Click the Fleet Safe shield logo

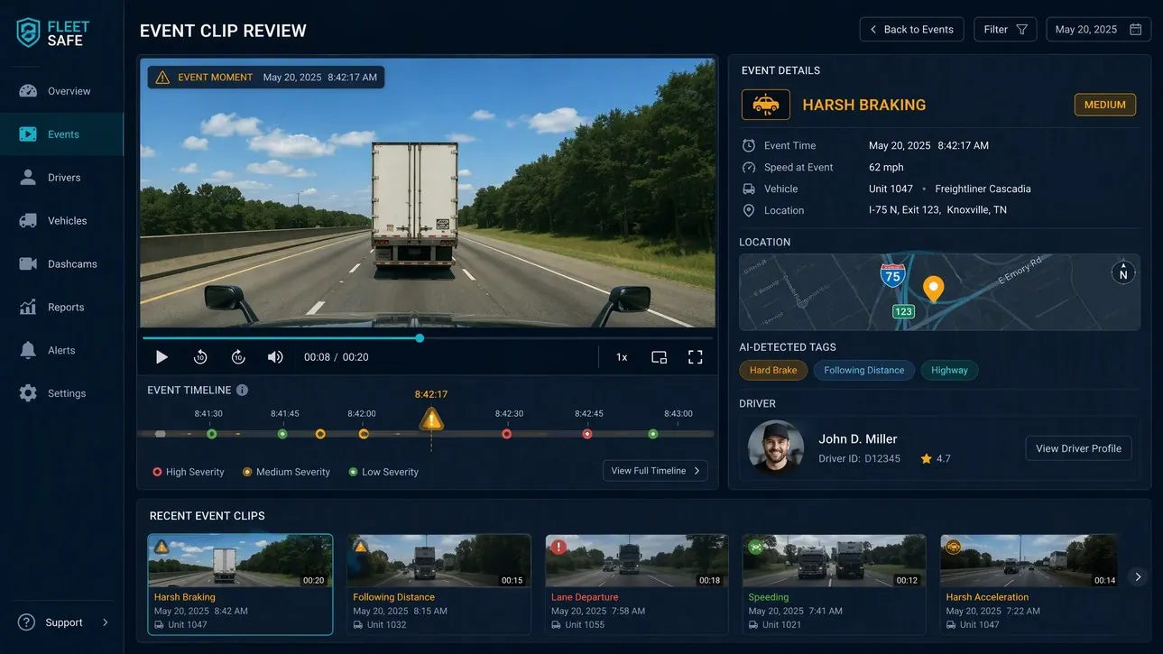point(29,32)
